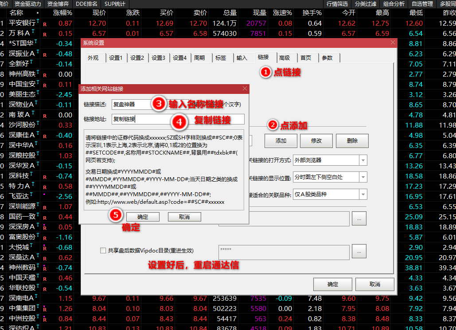Click the 删除 button
This screenshot has height=330, width=456.
point(352,140)
